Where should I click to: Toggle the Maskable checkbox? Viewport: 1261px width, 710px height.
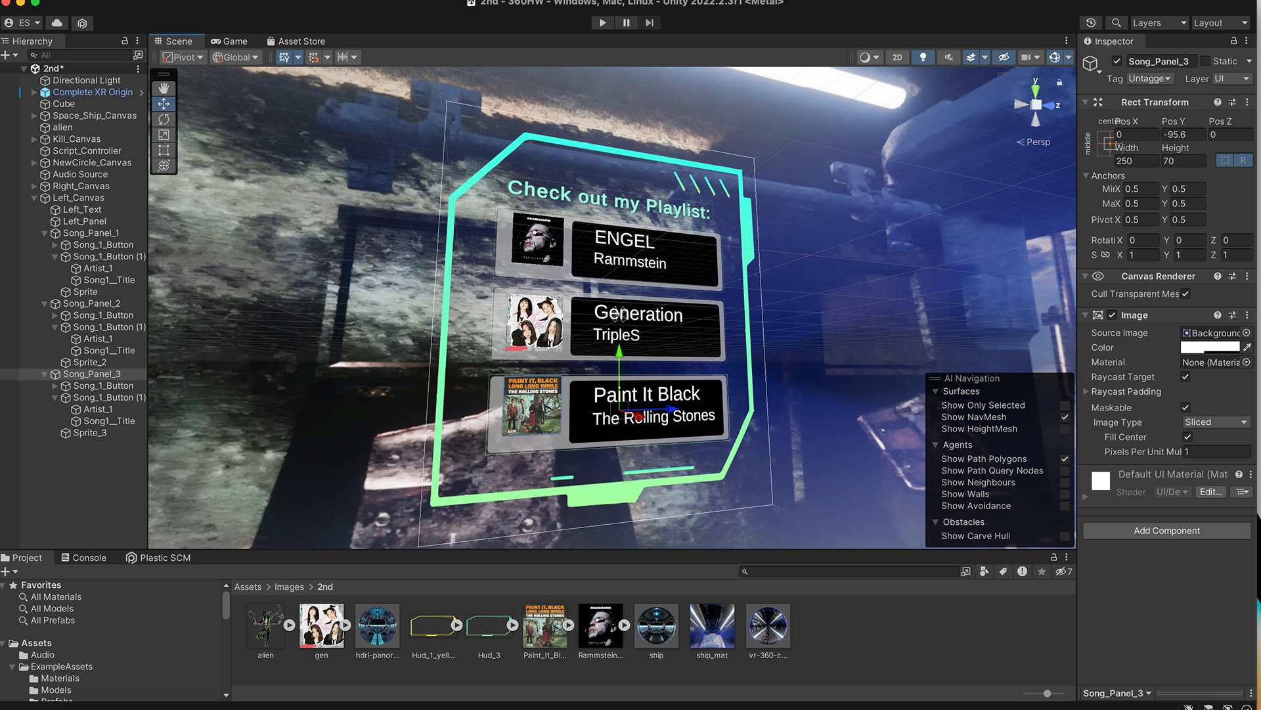point(1185,408)
